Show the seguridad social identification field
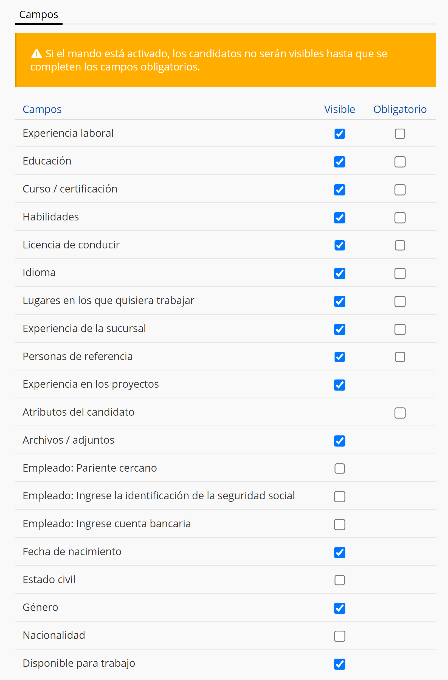 339,497
